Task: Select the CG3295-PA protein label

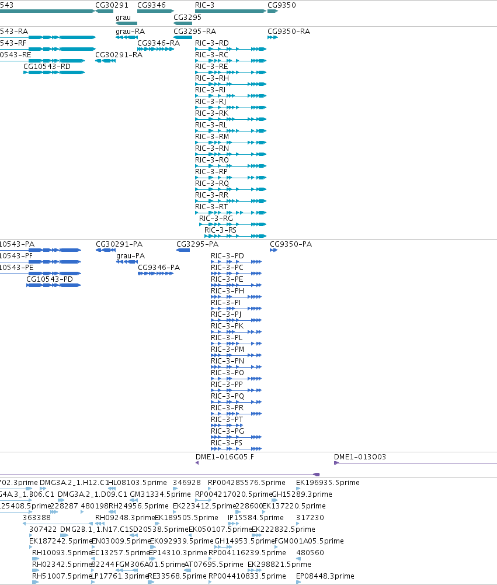Action: click(197, 244)
